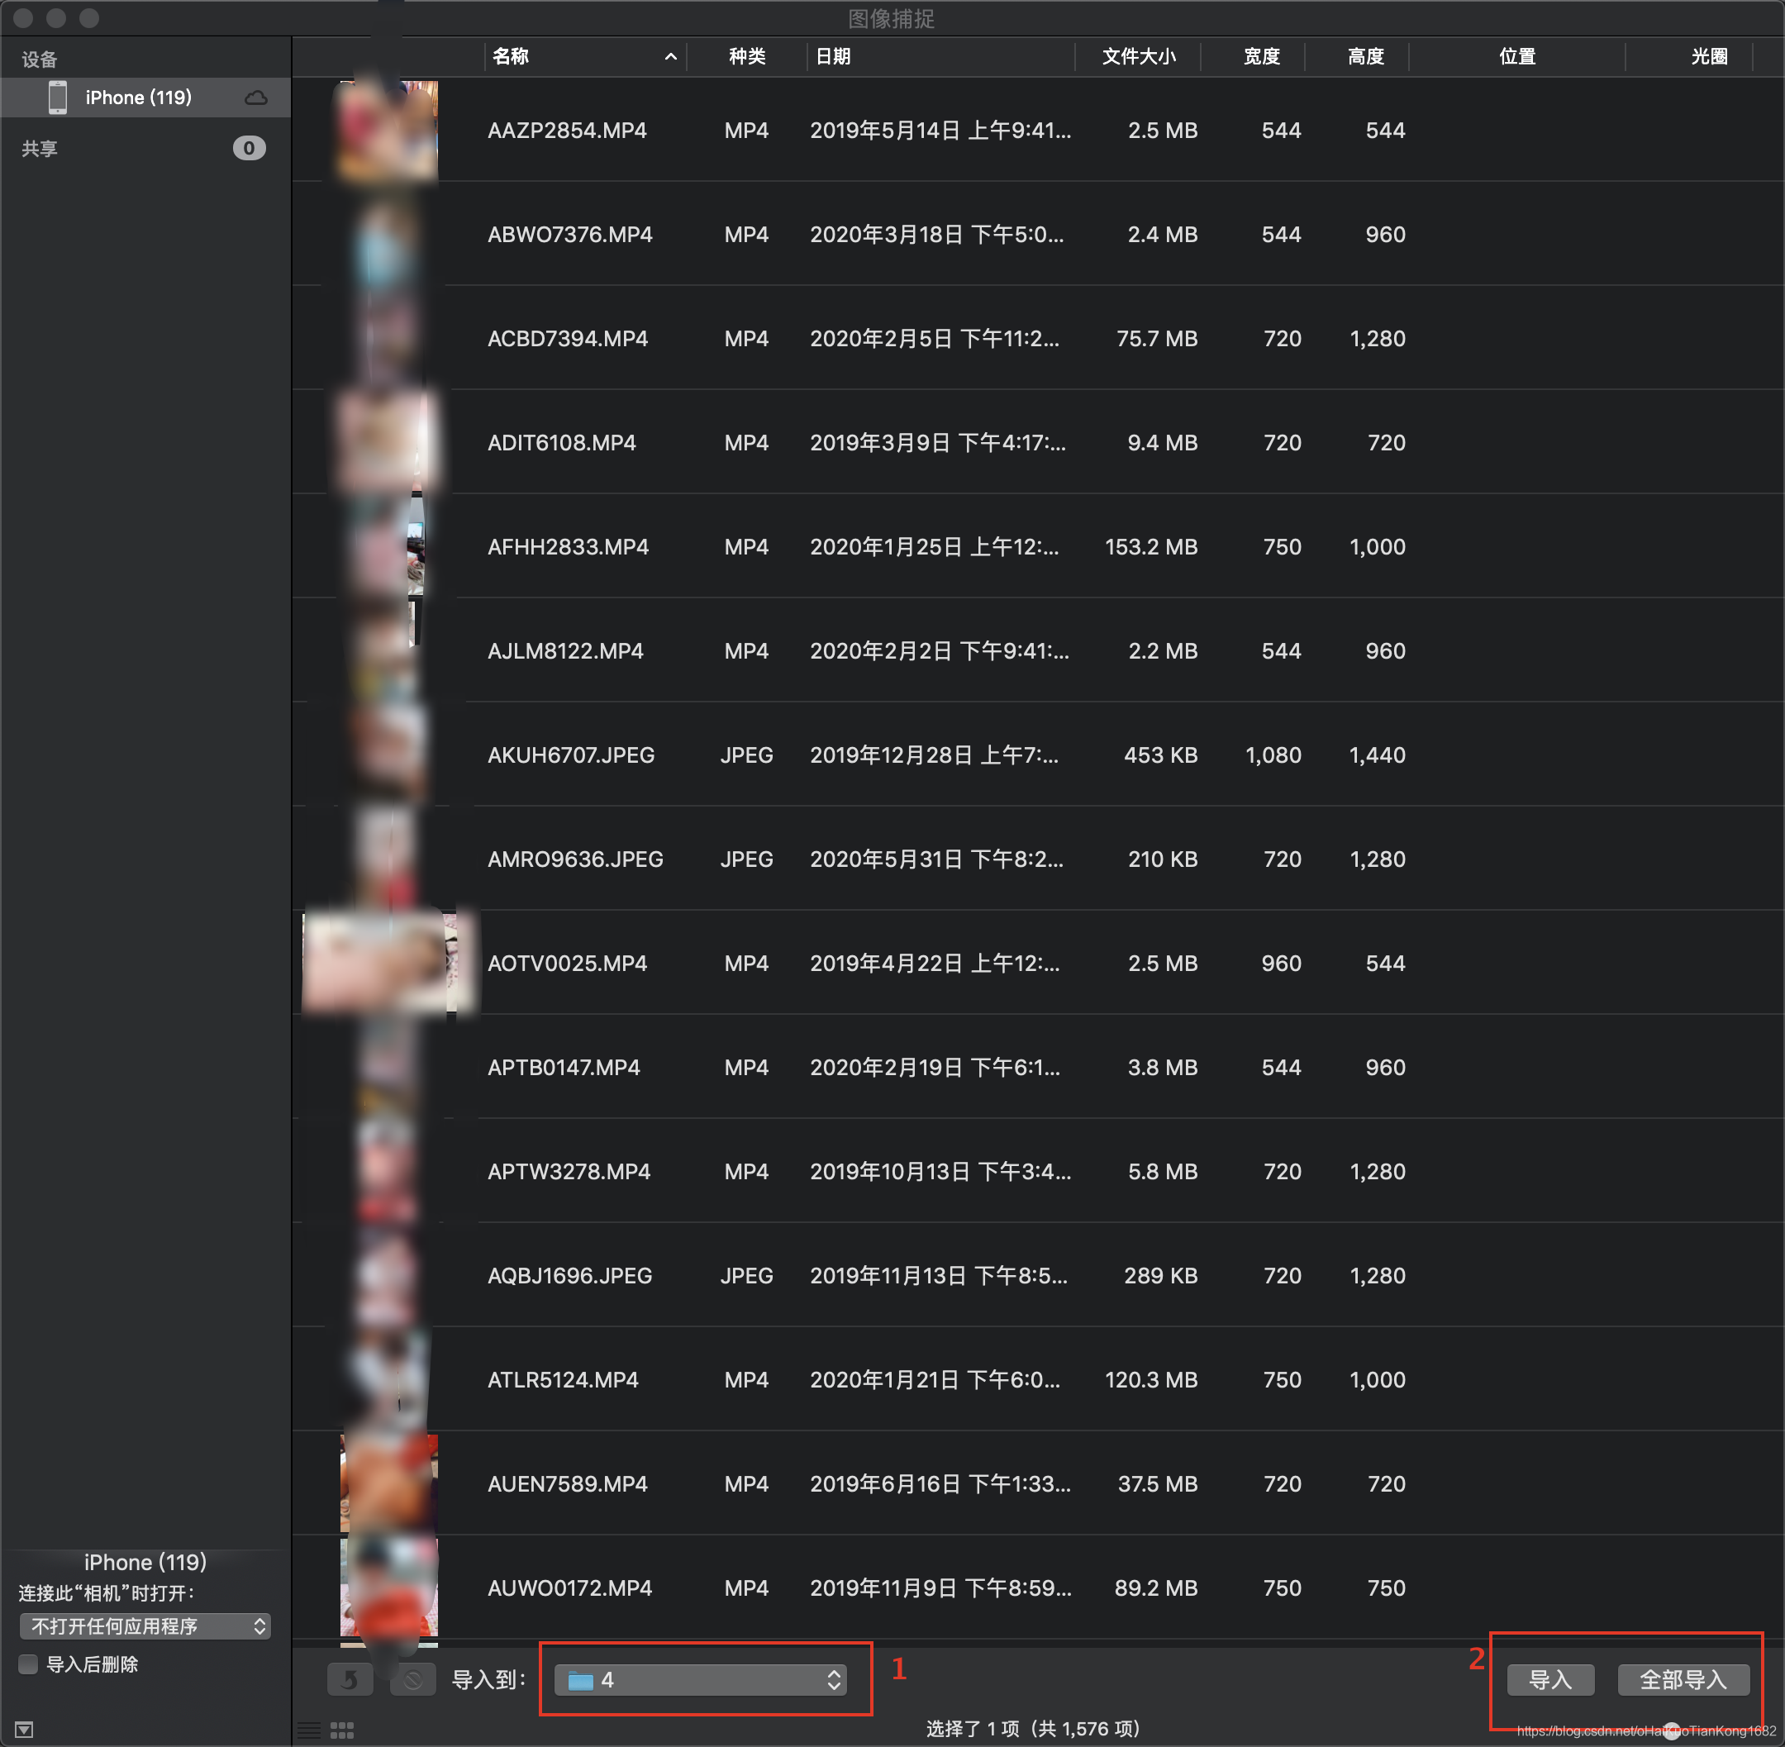Image resolution: width=1785 pixels, height=1747 pixels.
Task: Click the 导入 button
Action: [x=1550, y=1680]
